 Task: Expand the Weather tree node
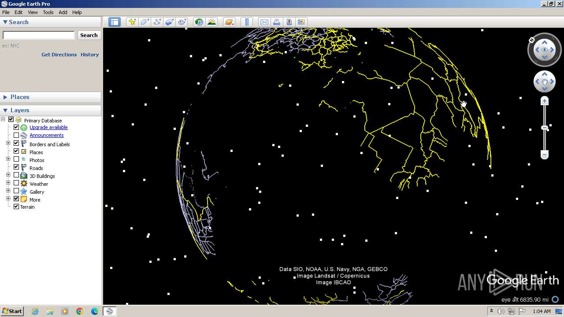coord(8,183)
